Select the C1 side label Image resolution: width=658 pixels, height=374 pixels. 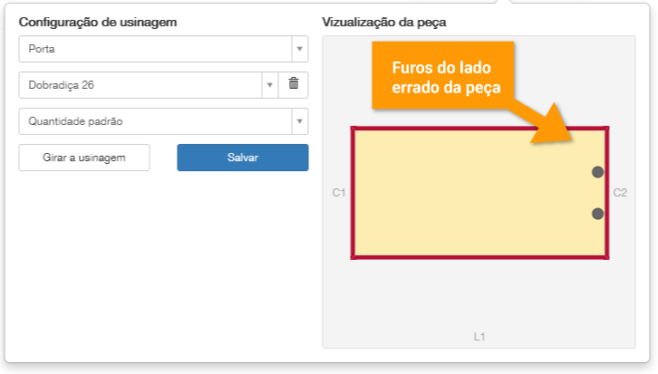[339, 193]
